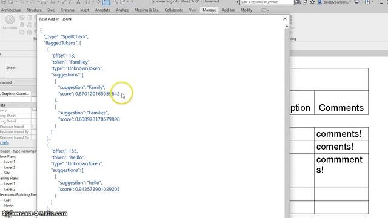Viewport: 388px width, 218px height.
Task: Click the JSON dialog scroll up arrow
Action: pos(287,26)
